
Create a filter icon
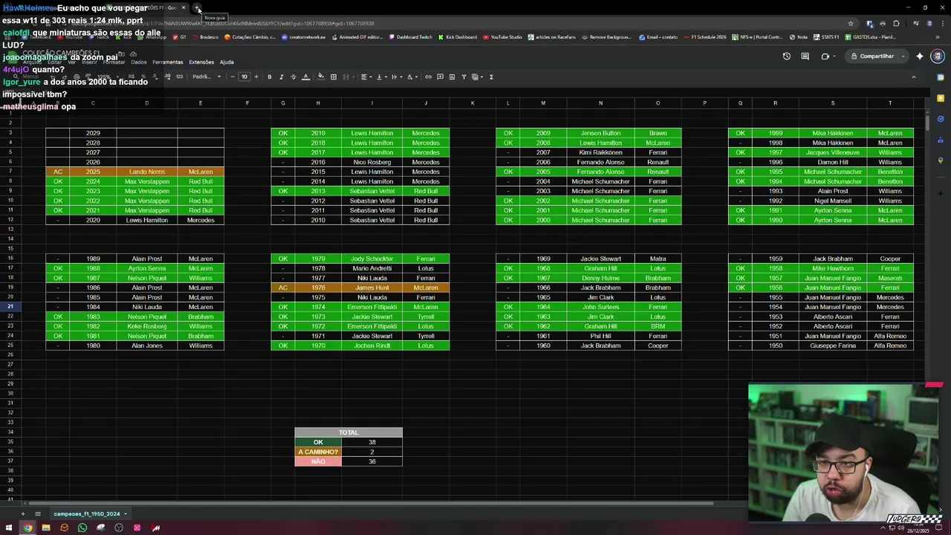(x=464, y=77)
